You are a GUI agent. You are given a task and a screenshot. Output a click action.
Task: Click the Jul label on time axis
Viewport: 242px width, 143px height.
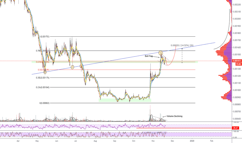(x=76, y=141)
